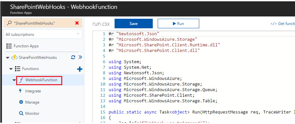Open the All subscriptions dropdown
This screenshot has width=295, height=124.
[43, 35]
